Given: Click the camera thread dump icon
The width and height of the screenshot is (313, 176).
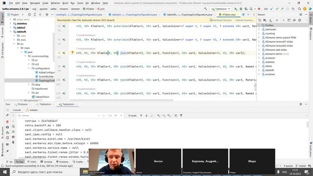Looking at the screenshot, I should (x=7, y=127).
